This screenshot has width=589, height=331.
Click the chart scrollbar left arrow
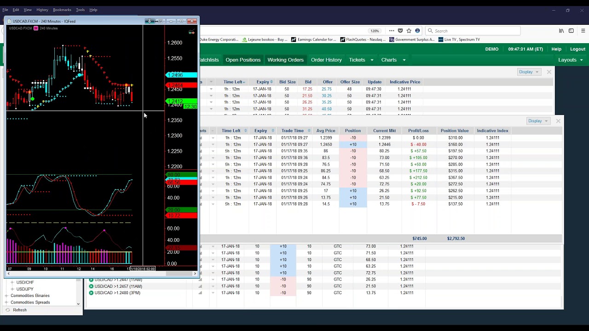point(8,274)
